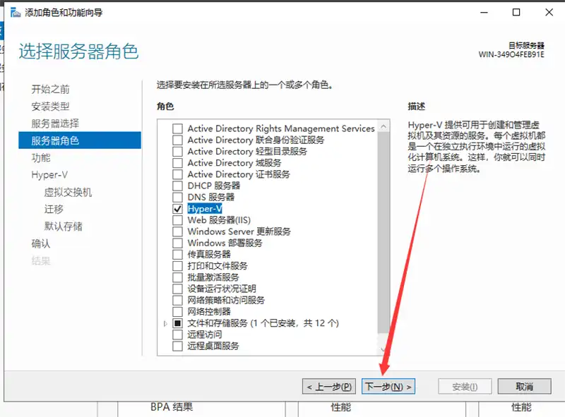Close the Add Roles wizard window

tap(547, 13)
